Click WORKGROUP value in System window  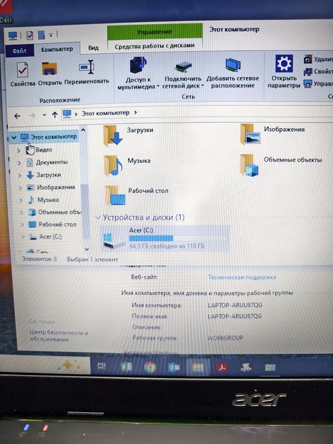pos(225,337)
